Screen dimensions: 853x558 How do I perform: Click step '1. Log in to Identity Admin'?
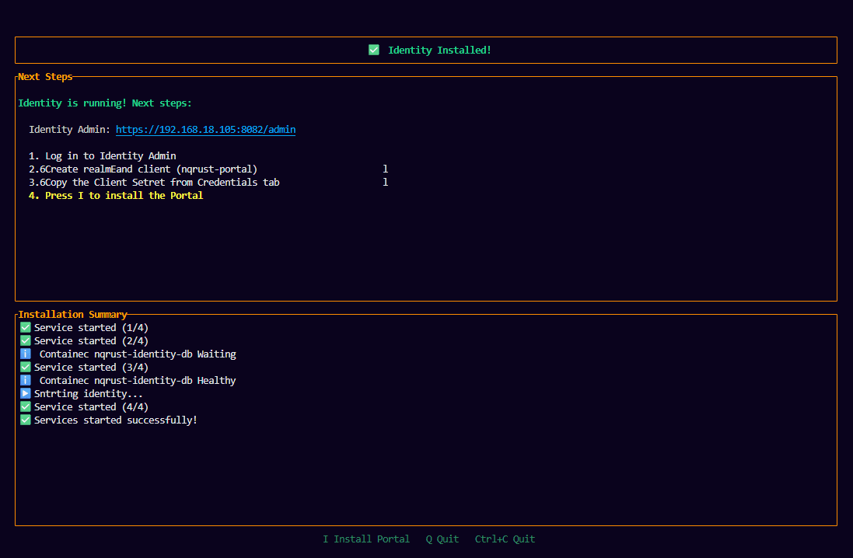[x=103, y=155]
